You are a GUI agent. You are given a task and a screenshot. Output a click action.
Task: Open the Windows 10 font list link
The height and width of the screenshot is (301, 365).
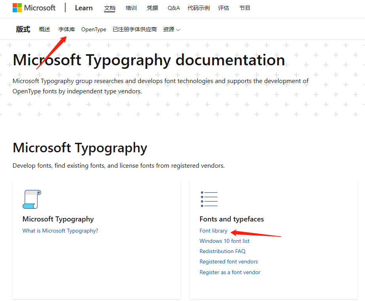click(x=224, y=241)
